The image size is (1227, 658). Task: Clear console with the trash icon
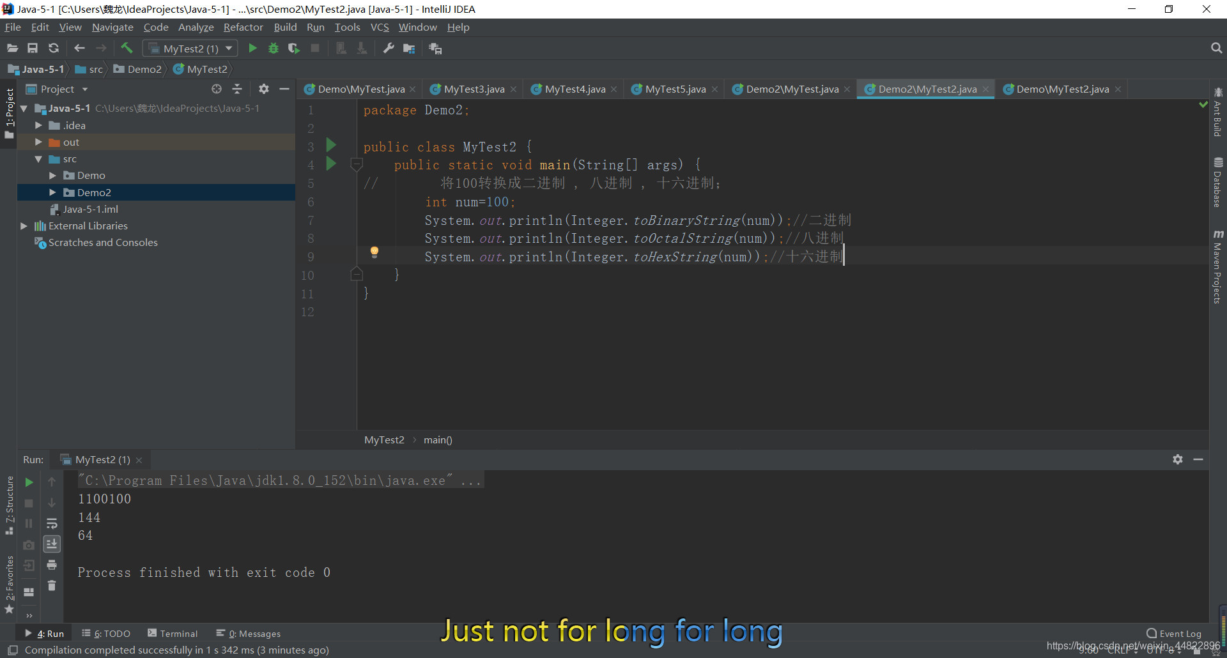click(52, 586)
